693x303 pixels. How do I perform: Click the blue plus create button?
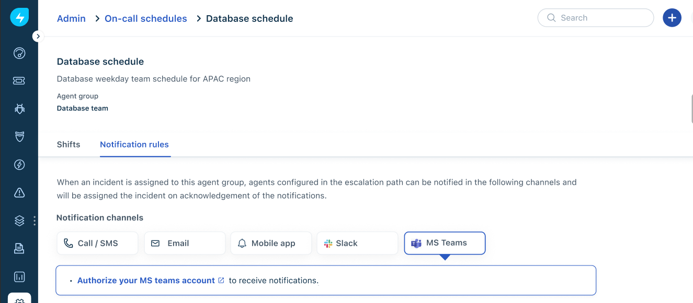(x=672, y=18)
